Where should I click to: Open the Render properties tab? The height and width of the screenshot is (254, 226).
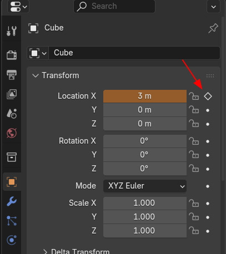(12, 55)
